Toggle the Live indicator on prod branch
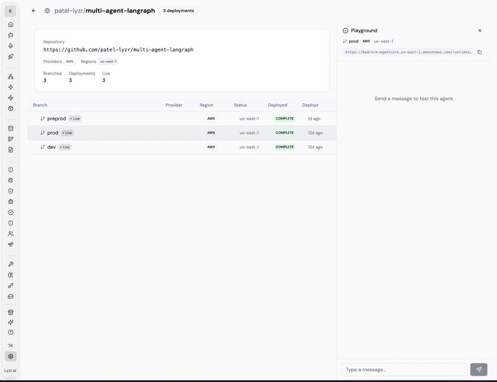The width and height of the screenshot is (497, 382). pos(67,132)
